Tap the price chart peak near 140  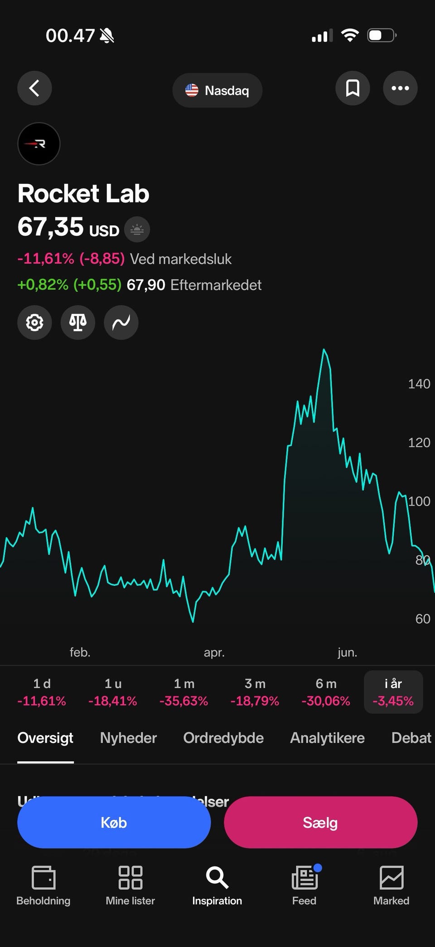(x=324, y=350)
